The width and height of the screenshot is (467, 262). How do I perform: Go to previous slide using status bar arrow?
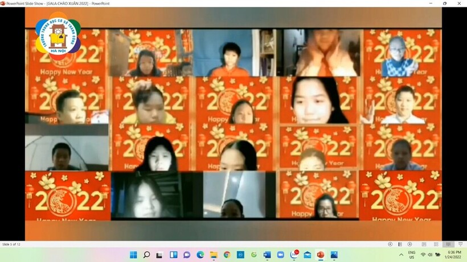[390, 244]
